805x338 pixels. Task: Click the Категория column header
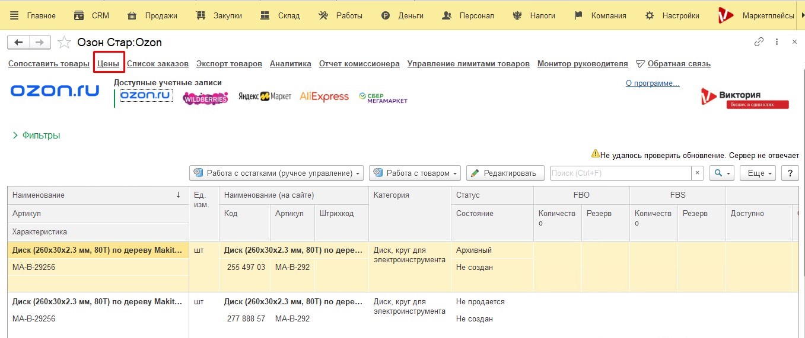click(x=410, y=214)
